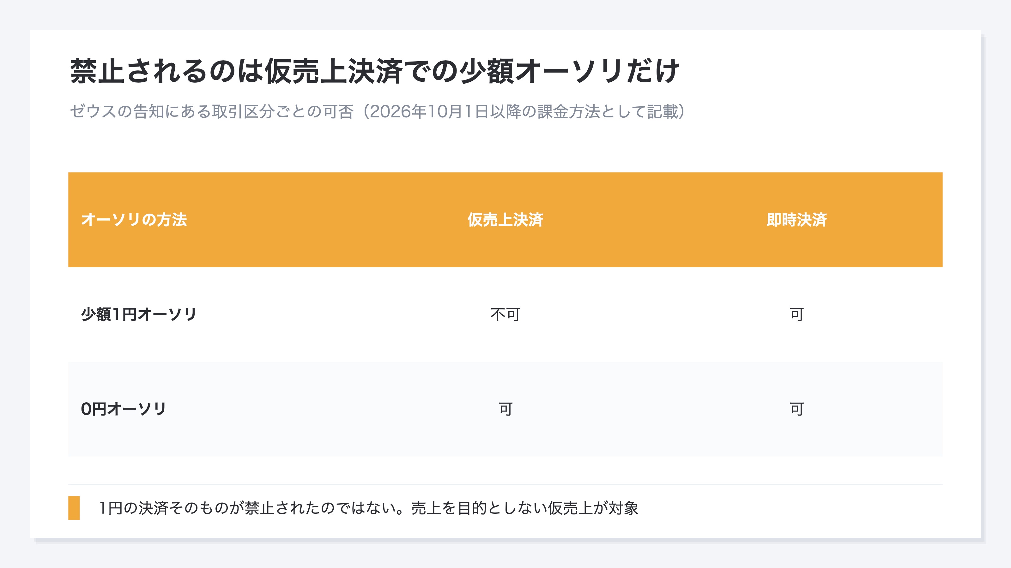Click the 即時決済 column header

tap(796, 220)
